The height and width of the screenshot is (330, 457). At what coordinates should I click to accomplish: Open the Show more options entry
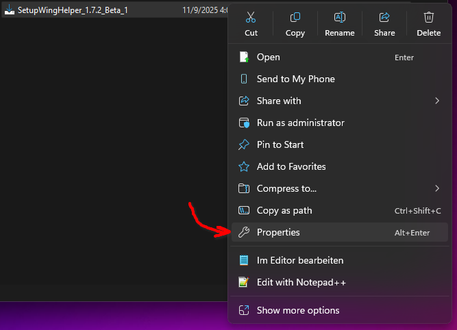click(x=297, y=310)
